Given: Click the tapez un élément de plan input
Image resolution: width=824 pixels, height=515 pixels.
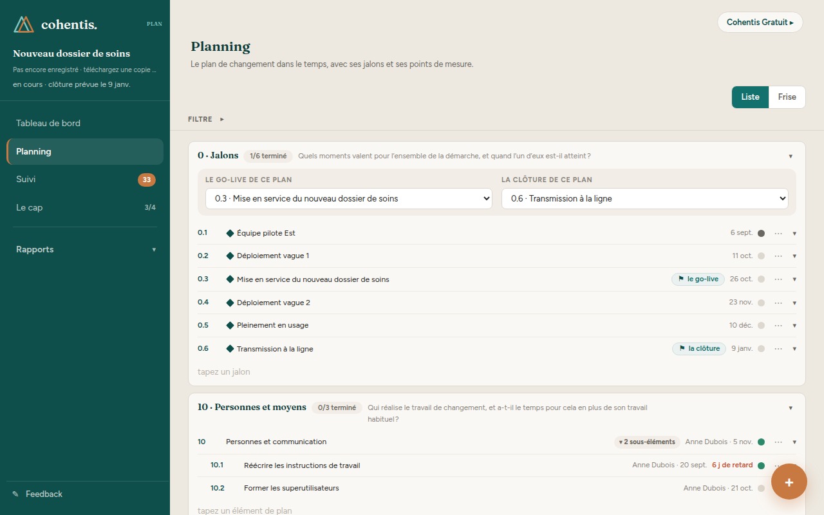Looking at the screenshot, I should coord(496,510).
